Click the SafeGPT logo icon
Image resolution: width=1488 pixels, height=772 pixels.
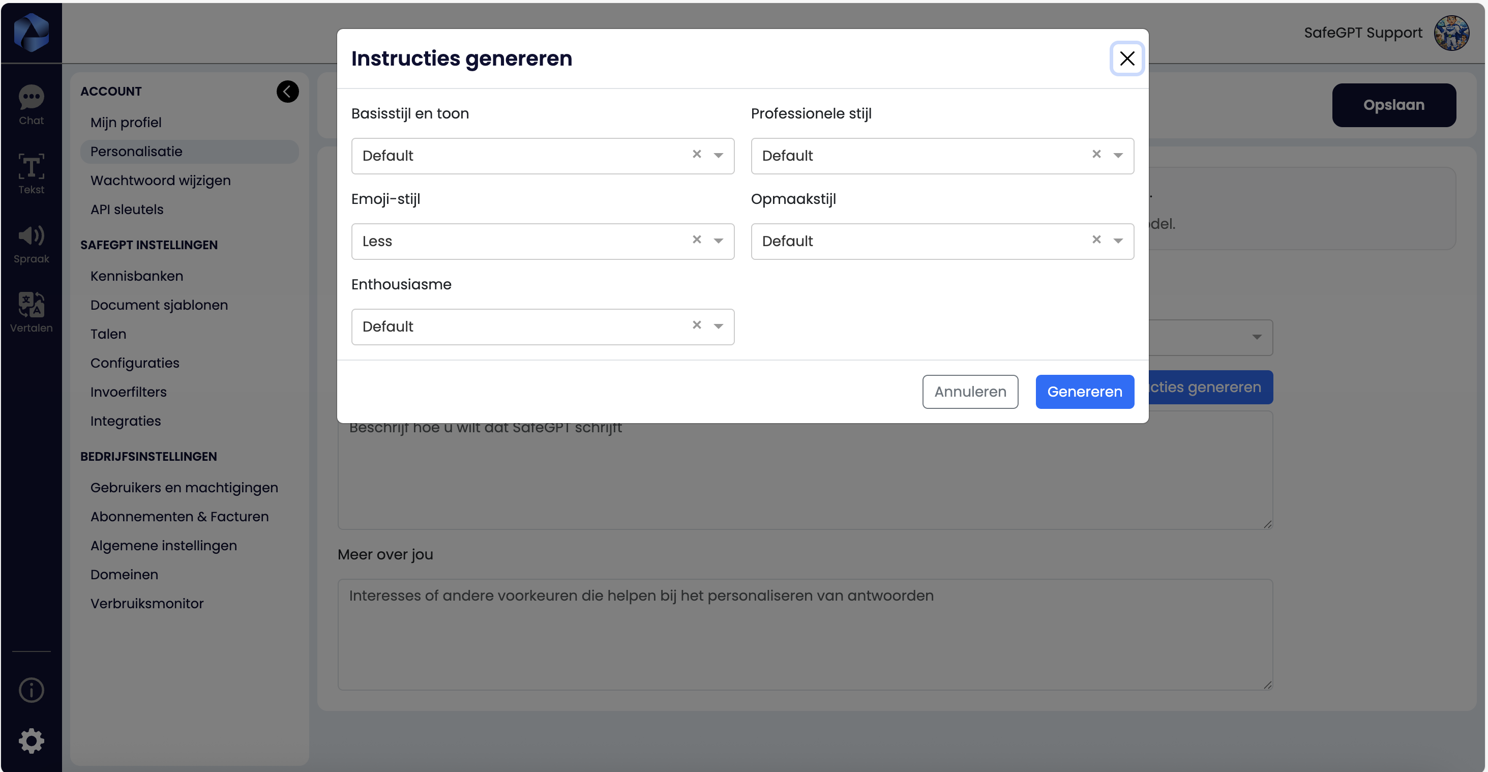[x=31, y=33]
